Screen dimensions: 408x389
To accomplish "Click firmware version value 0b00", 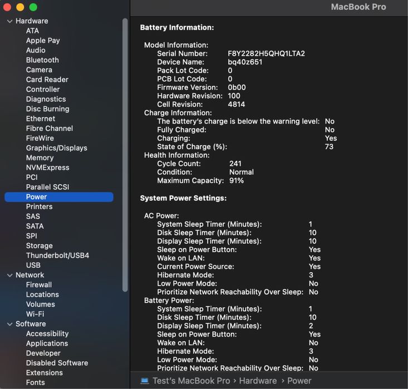I will 237,87.
